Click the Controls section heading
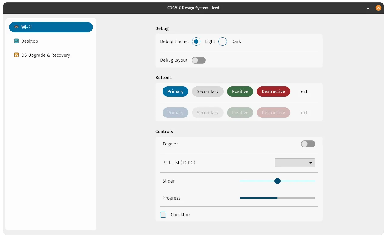Image resolution: width=387 pixels, height=238 pixels. pyautogui.click(x=164, y=131)
